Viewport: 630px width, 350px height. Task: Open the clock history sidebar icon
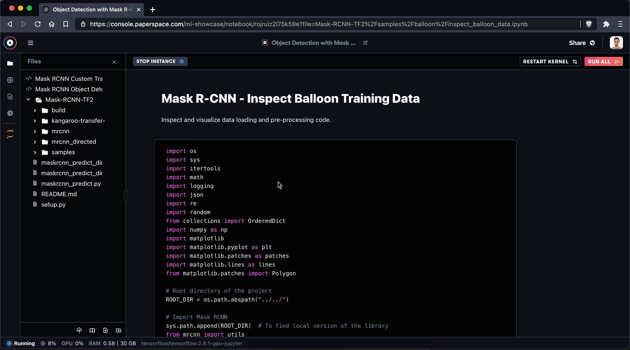coord(10,113)
